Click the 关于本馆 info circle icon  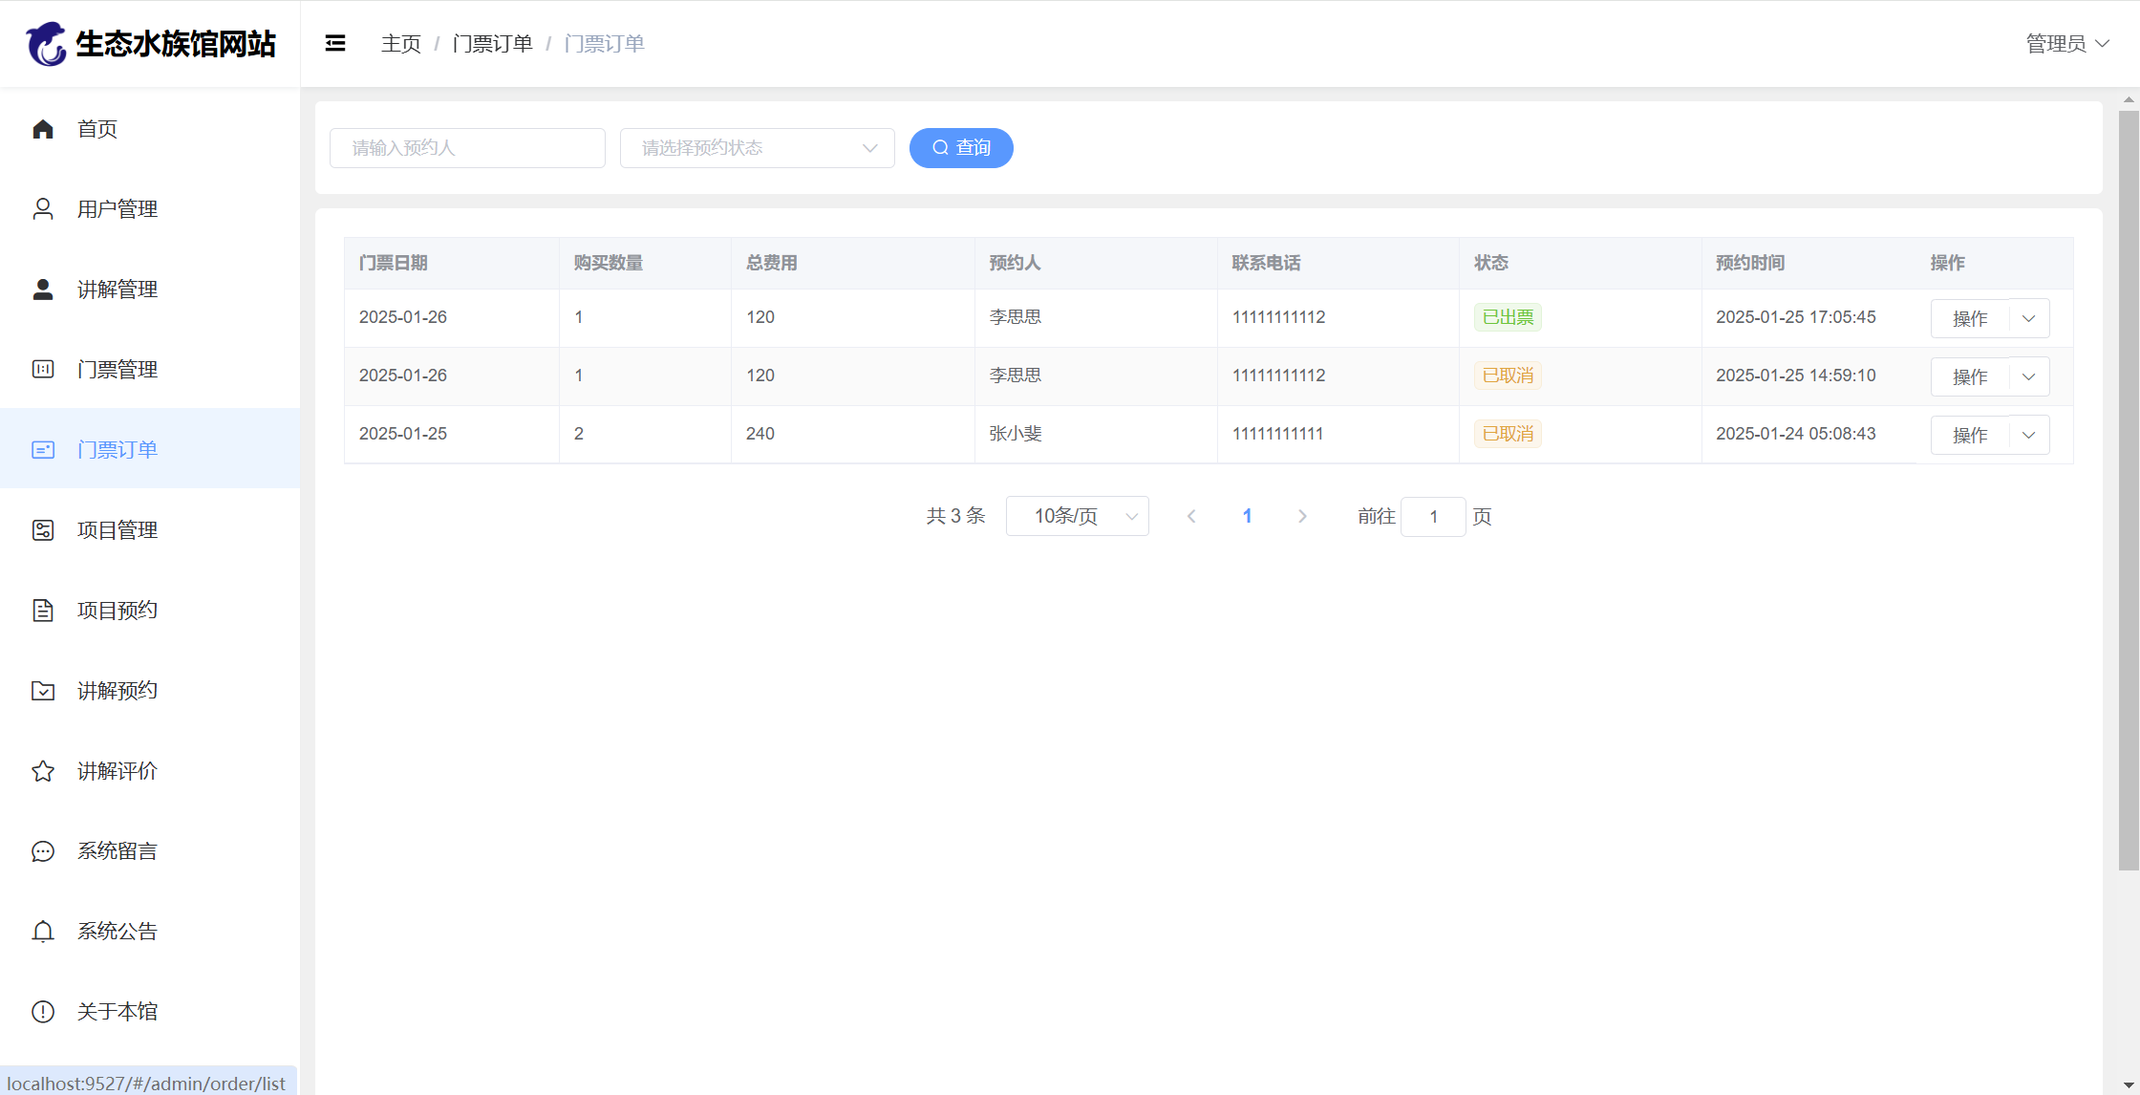click(x=43, y=1012)
